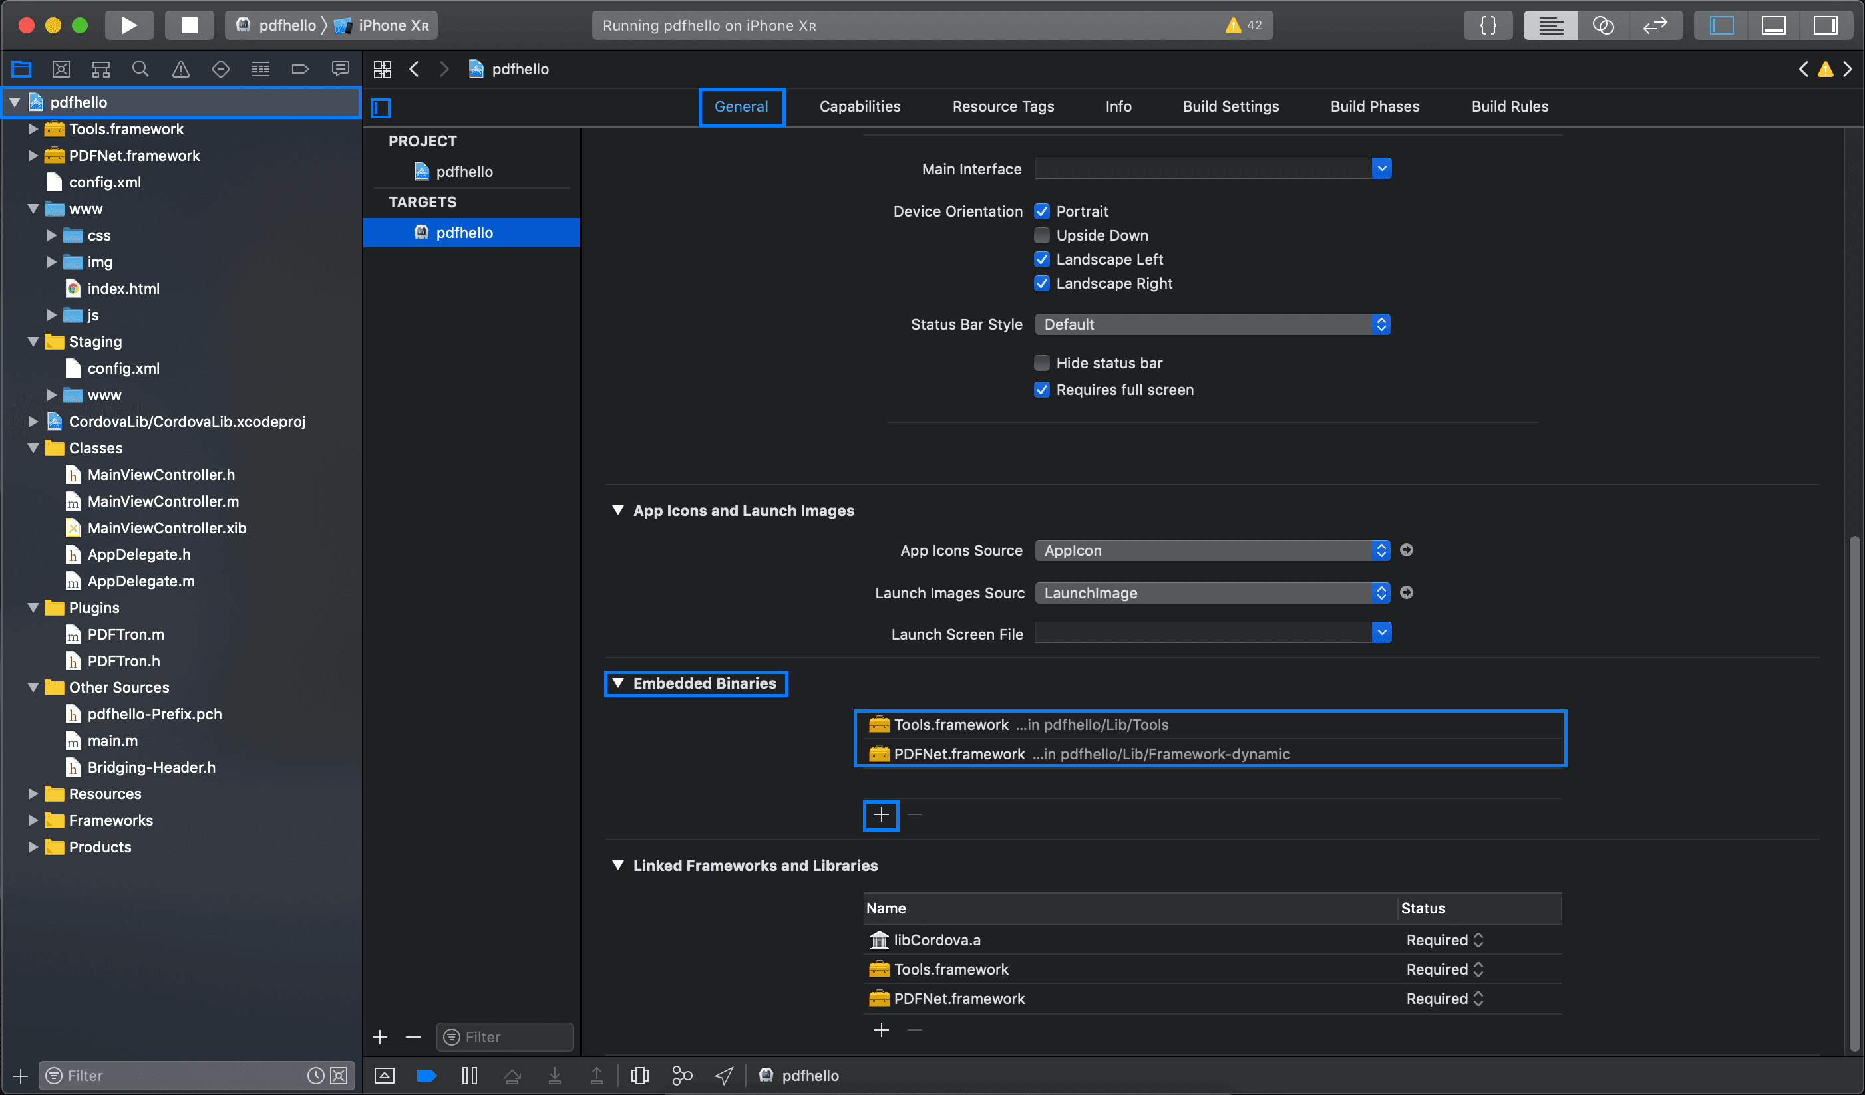The image size is (1865, 1095).
Task: Open the Debug Memory Graph icon
Action: [681, 1076]
